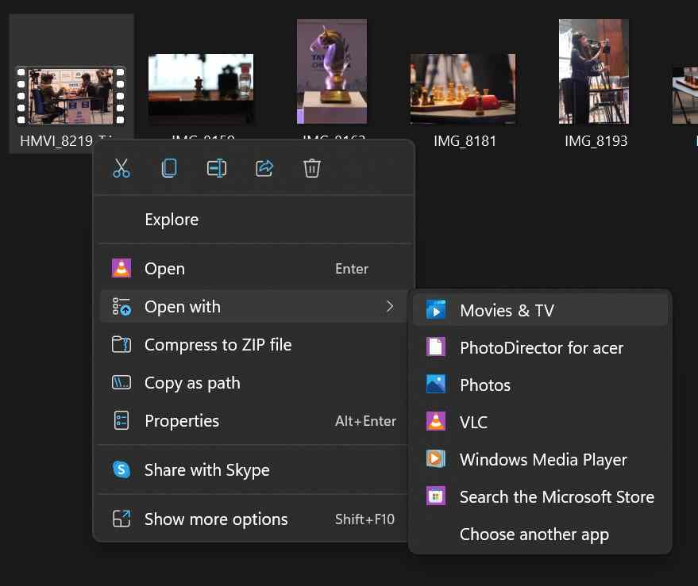Choose PhotoDirector for acer
The width and height of the screenshot is (698, 586).
click(540, 347)
